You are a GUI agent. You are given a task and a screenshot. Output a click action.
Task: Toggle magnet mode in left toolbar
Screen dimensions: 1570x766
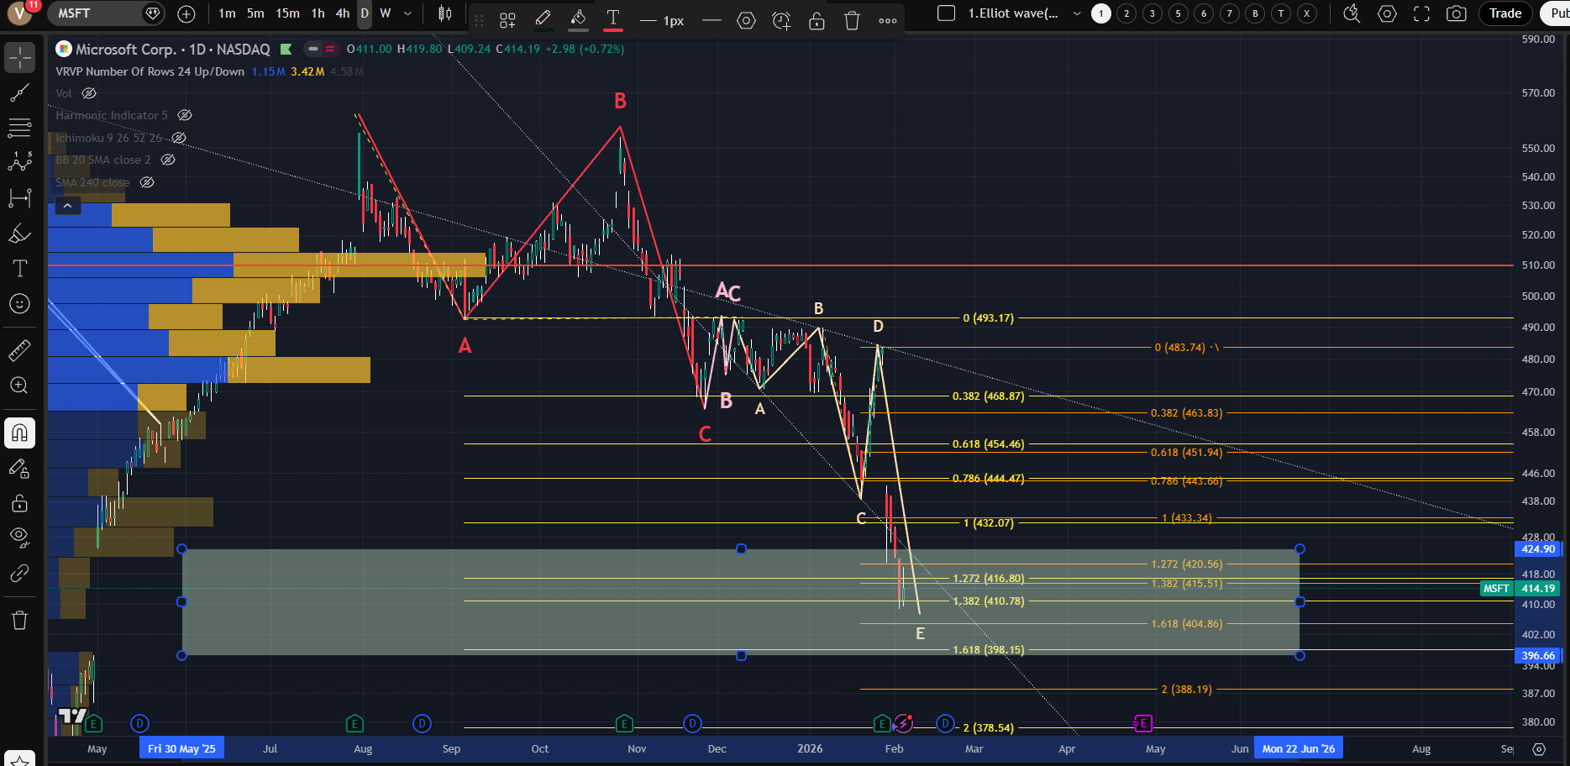click(19, 433)
